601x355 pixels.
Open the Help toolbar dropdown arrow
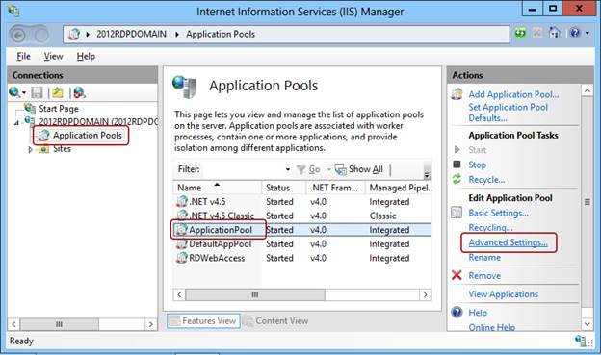588,34
